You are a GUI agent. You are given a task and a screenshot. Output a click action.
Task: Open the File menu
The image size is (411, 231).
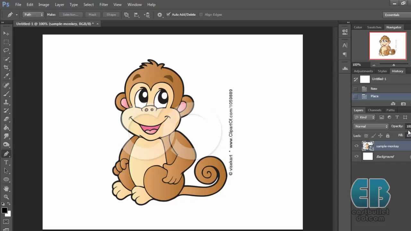tap(18, 4)
